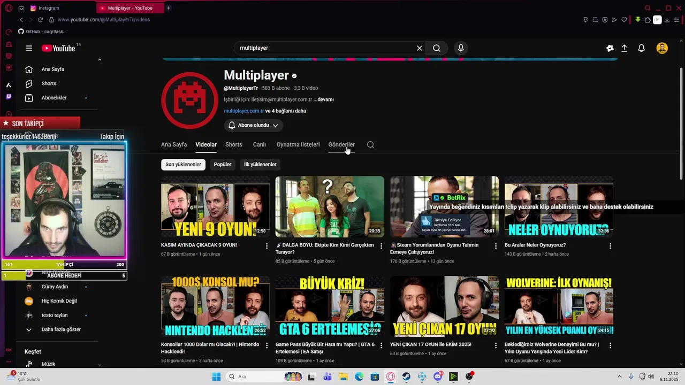Expand channel description with '...devamı'

pos(324,99)
